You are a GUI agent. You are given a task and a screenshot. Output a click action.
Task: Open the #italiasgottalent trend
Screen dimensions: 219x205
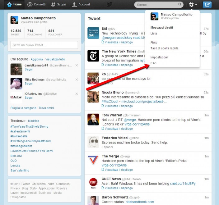pos(21,146)
